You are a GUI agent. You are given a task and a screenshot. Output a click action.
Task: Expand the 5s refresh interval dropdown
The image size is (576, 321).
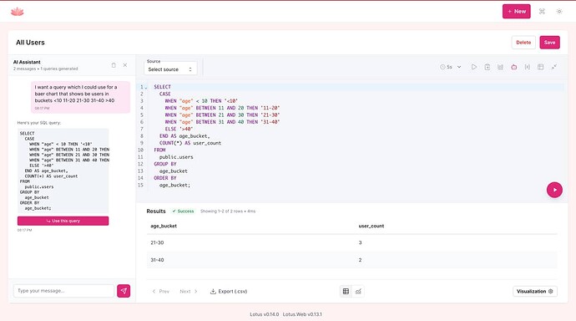pyautogui.click(x=459, y=67)
